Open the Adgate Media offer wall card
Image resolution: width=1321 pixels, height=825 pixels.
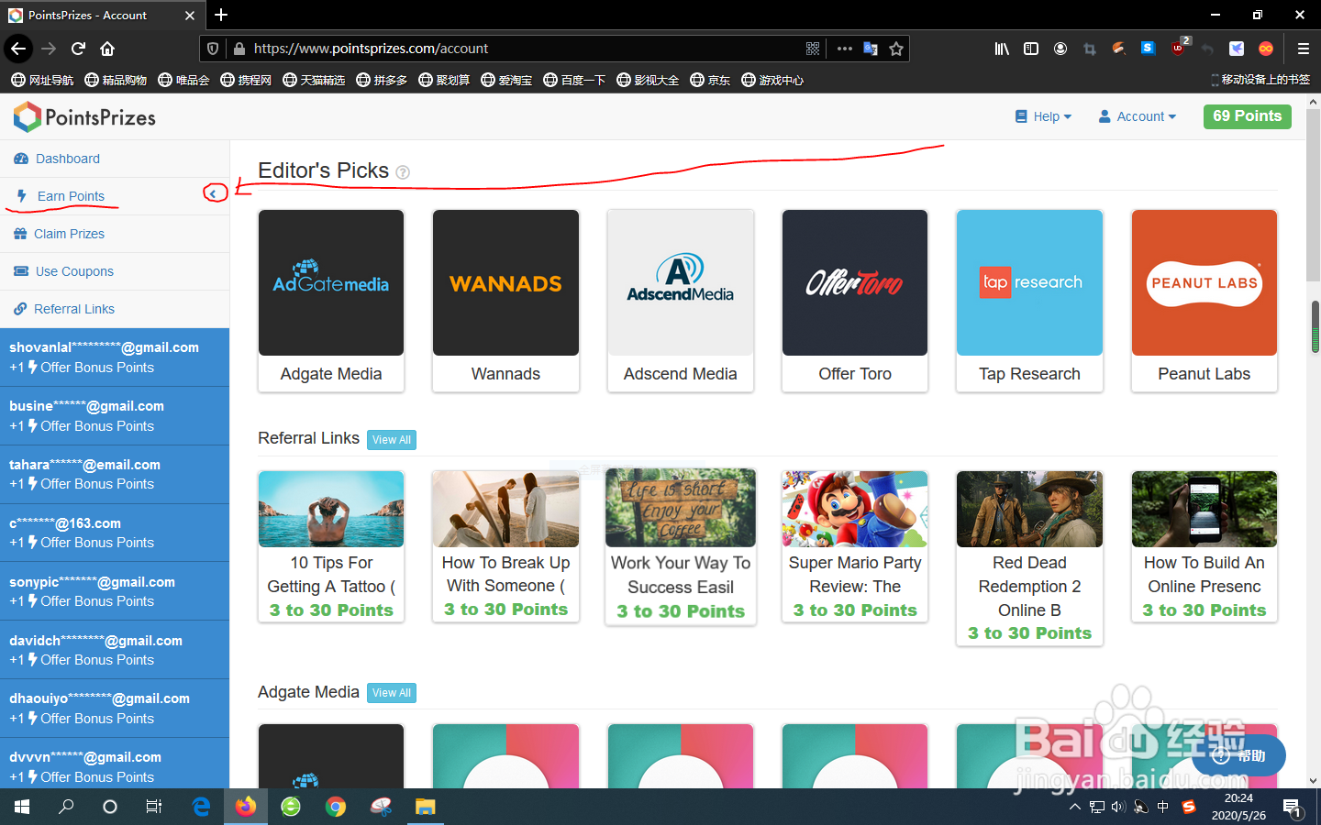331,301
